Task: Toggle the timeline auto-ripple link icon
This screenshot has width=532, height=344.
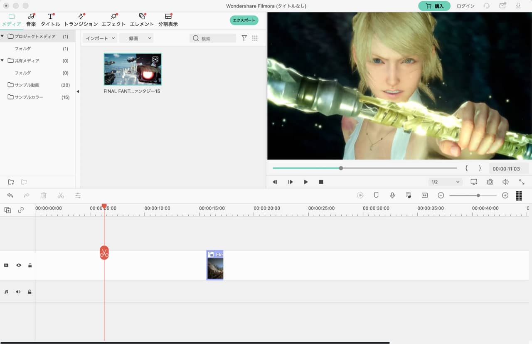Action: click(x=21, y=210)
